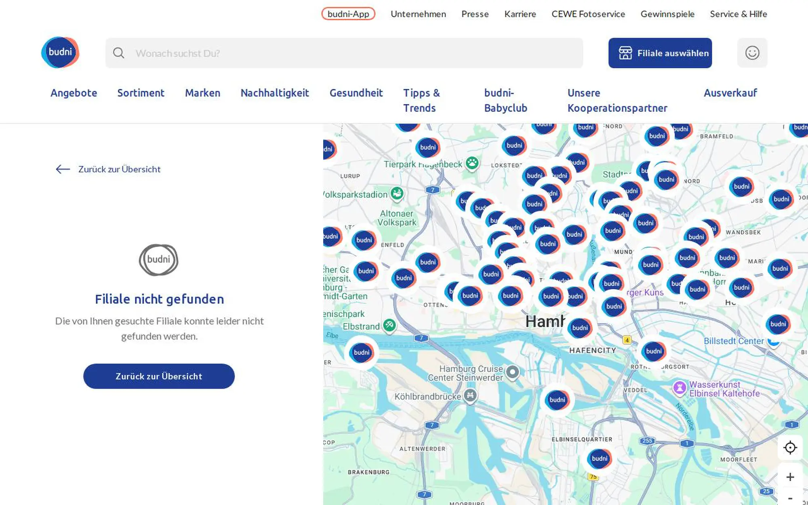808x505 pixels.
Task: Click the back arrow beside Zurück zur Übersicht
Action: click(63, 169)
